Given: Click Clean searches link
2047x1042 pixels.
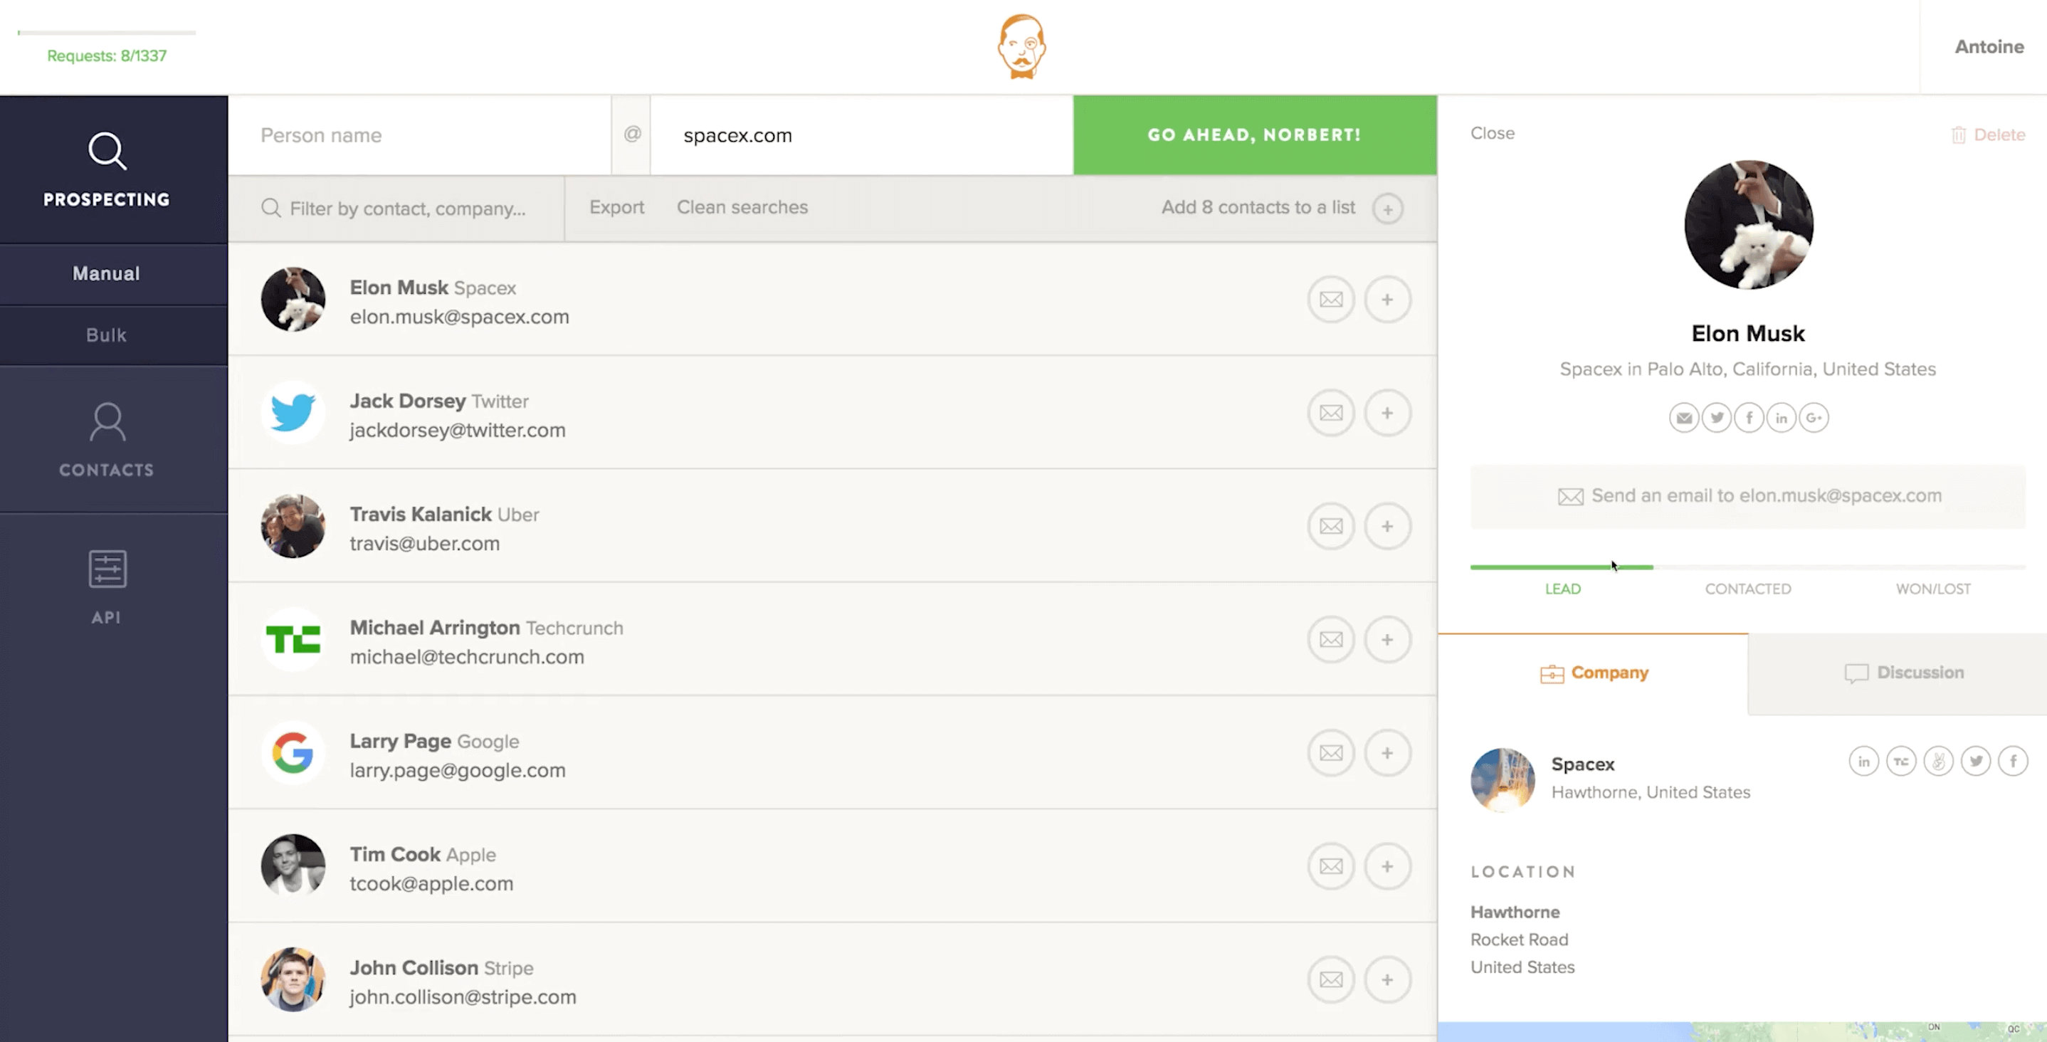Looking at the screenshot, I should [x=742, y=207].
